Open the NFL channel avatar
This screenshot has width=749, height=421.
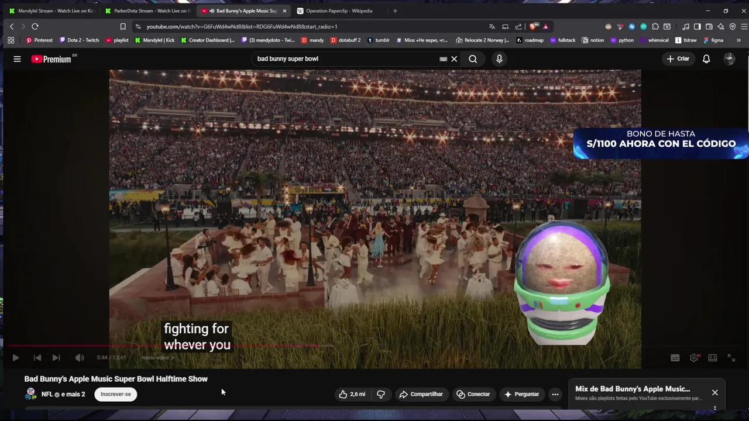[x=31, y=394]
